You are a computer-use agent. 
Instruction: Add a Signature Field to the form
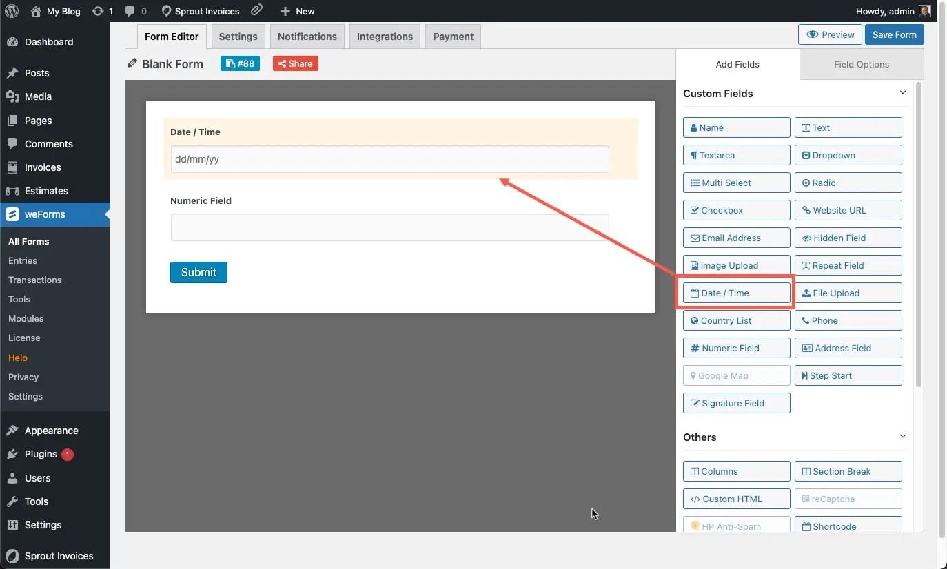pos(736,403)
